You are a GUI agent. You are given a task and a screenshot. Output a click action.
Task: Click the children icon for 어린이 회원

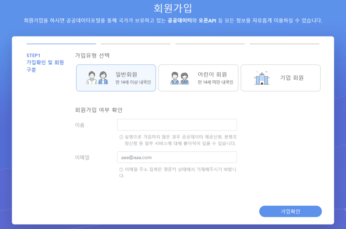[179, 78]
